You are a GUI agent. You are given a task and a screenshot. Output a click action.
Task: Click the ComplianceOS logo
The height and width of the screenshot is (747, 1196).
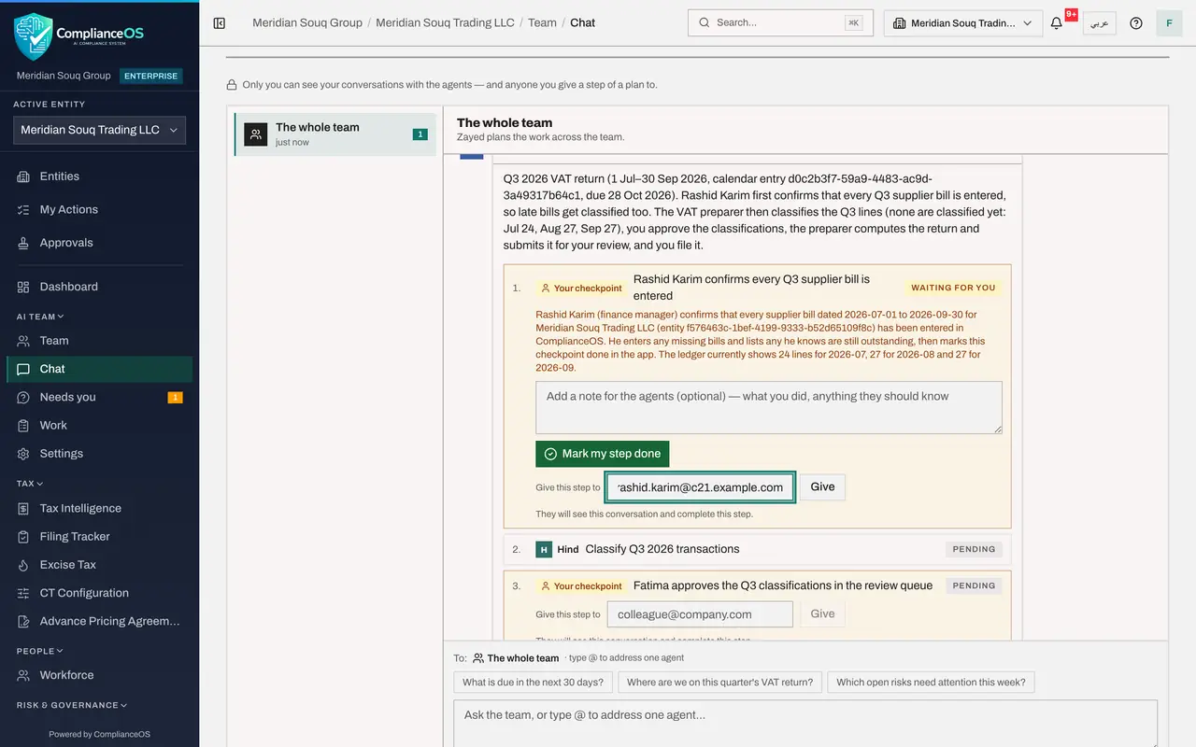(x=79, y=35)
